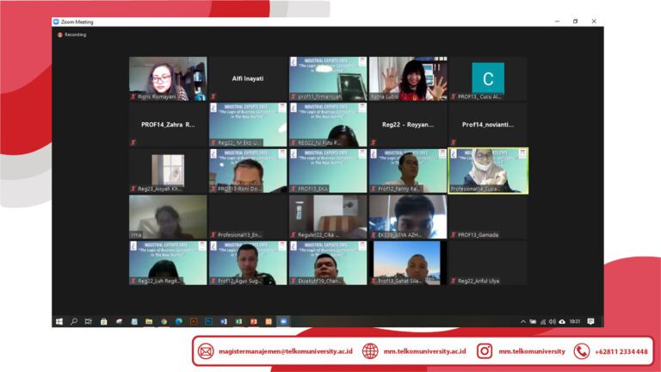
Task: Click the envelope email icon in the footer
Action: point(206,351)
